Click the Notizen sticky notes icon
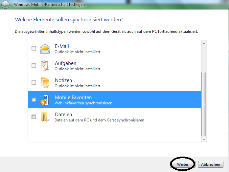The height and width of the screenshot is (172, 229). coord(45,83)
